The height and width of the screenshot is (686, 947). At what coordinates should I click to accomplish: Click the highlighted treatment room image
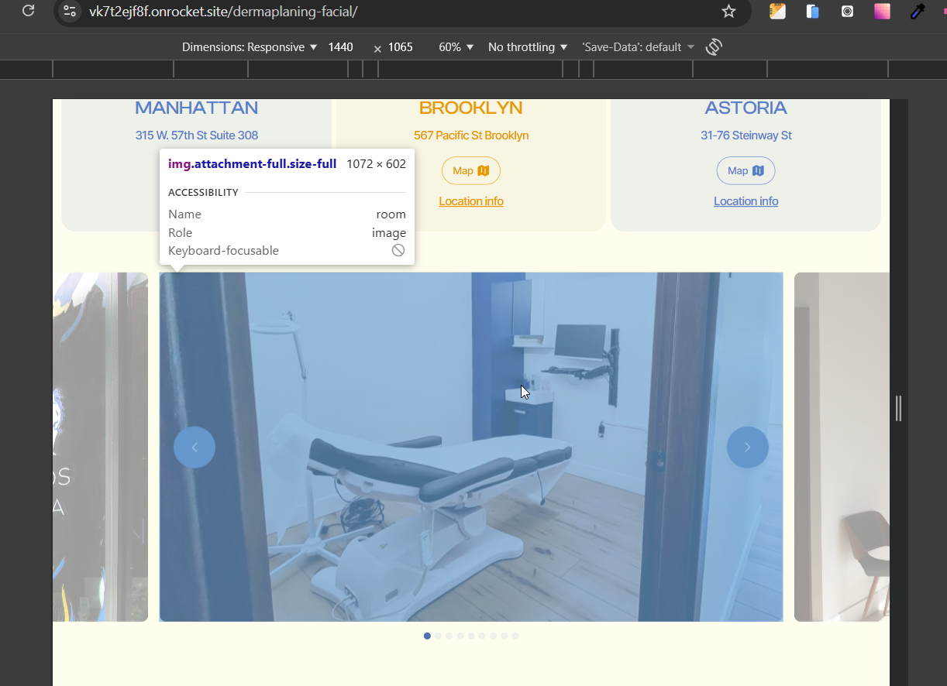click(x=471, y=447)
